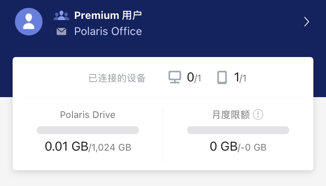
Task: Click the mobile count 1/1
Action: point(240,77)
